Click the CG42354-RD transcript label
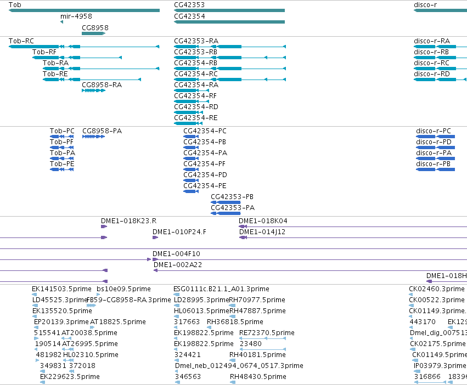Image resolution: width=467 pixels, height=385 pixels. (x=196, y=107)
